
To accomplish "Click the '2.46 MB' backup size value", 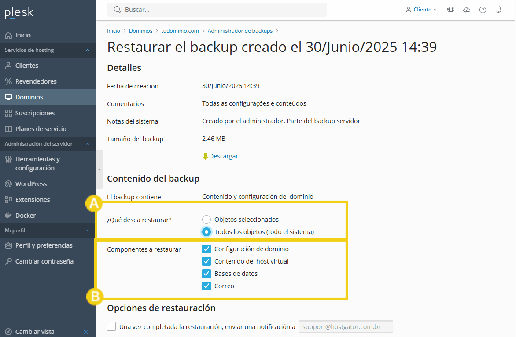I will (214, 139).
